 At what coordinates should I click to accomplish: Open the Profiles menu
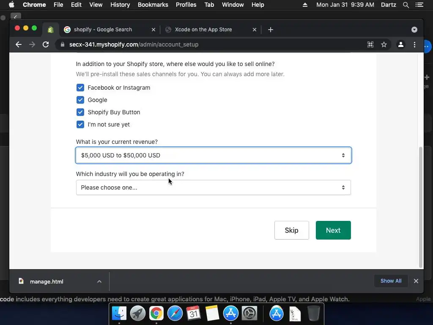coord(186,5)
